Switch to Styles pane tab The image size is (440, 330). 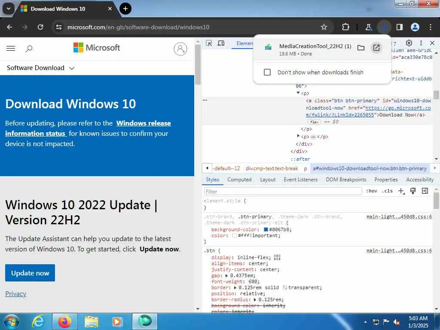click(x=212, y=180)
